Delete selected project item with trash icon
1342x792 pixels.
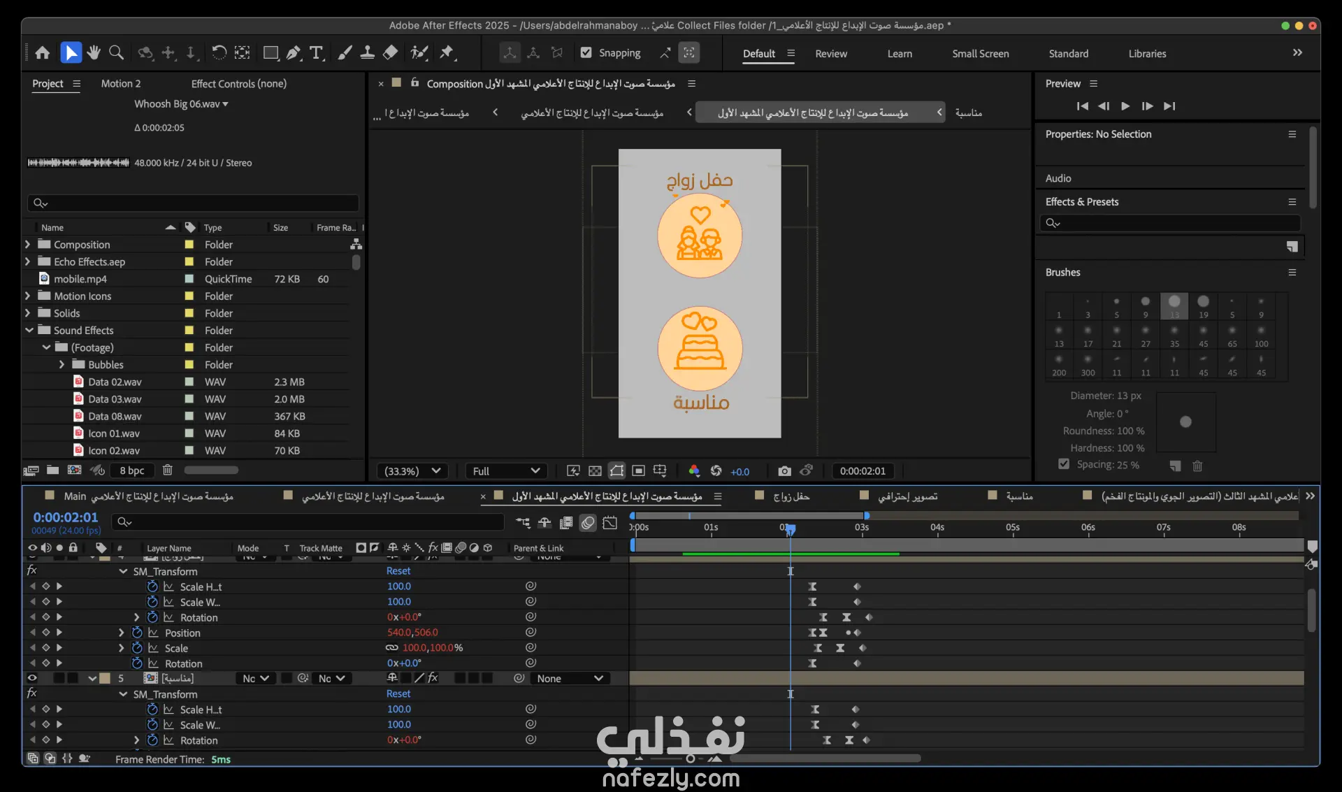tap(168, 470)
